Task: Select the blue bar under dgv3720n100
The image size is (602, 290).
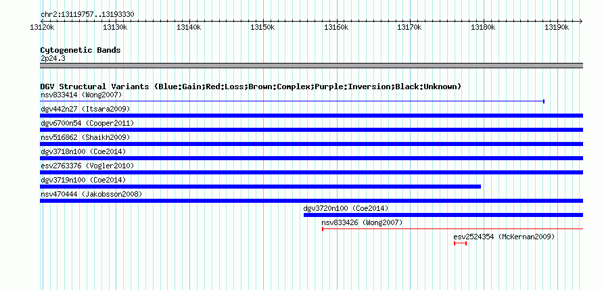Action: coord(444,215)
